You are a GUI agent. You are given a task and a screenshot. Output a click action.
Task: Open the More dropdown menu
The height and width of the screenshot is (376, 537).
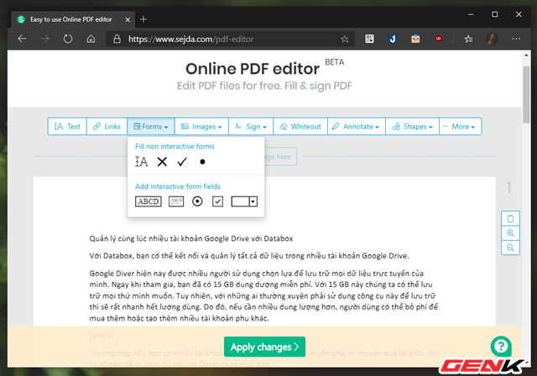[461, 127]
